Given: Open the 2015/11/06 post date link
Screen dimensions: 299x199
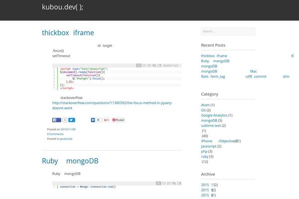Looking at the screenshot, I should click(x=68, y=129).
